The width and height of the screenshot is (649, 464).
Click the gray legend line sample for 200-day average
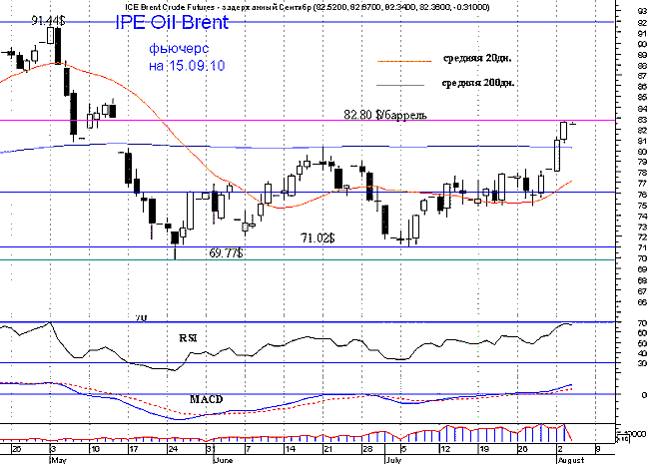point(400,85)
